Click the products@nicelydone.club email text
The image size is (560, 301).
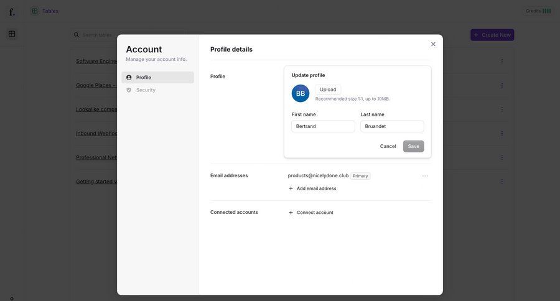pyautogui.click(x=318, y=175)
